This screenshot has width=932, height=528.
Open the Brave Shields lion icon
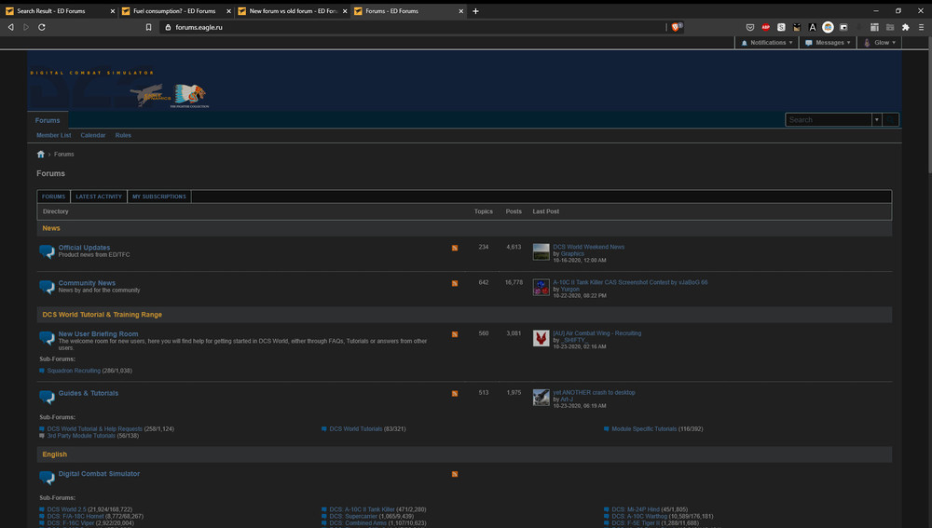(x=676, y=27)
